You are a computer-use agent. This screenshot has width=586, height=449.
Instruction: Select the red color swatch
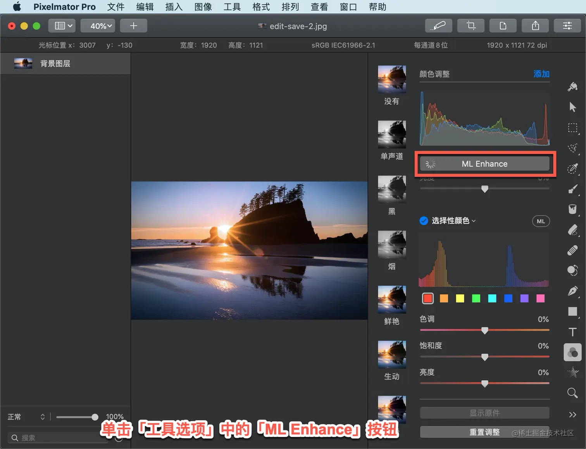coord(428,298)
